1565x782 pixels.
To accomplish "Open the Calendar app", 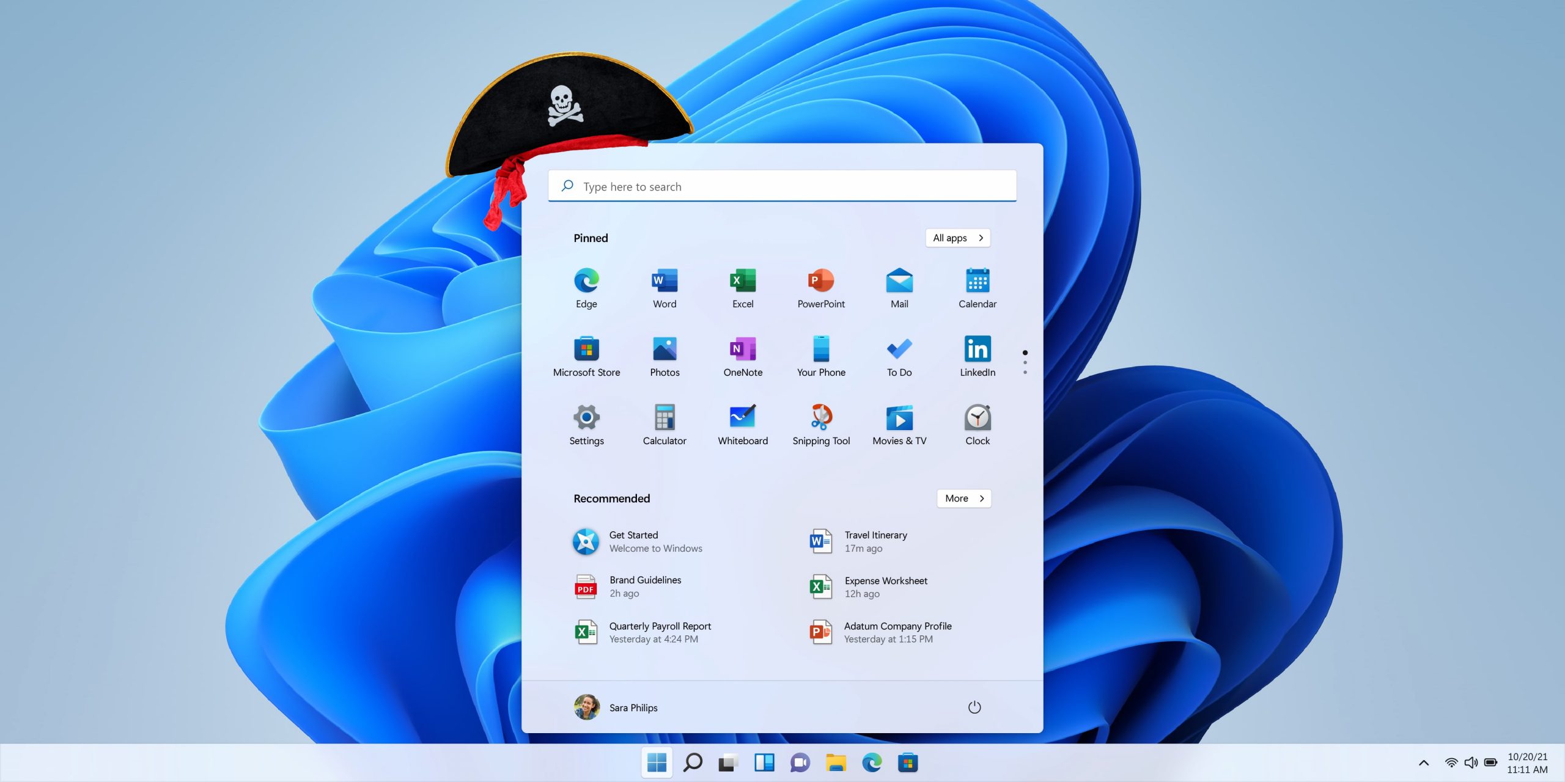I will tap(978, 288).
